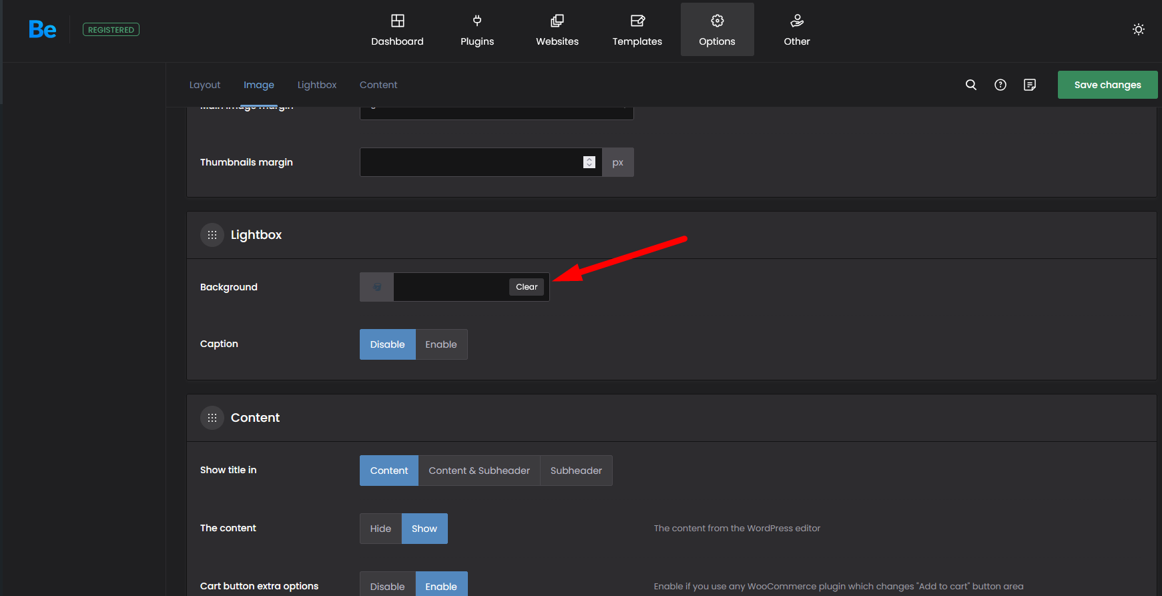Open the notes/changelog icon

pyautogui.click(x=1030, y=85)
